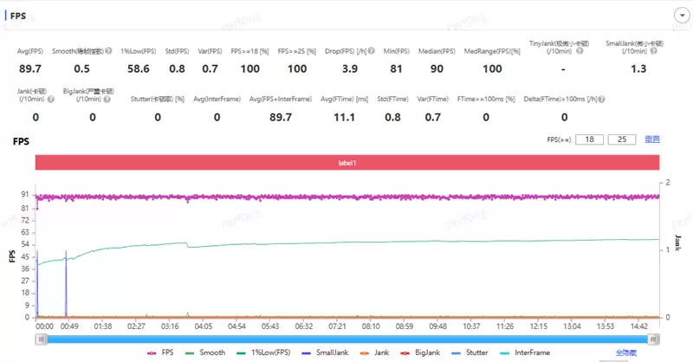Viewport: 693px width, 362px height.
Task: Click help icon beside TinyJank metric
Action: [580, 51]
